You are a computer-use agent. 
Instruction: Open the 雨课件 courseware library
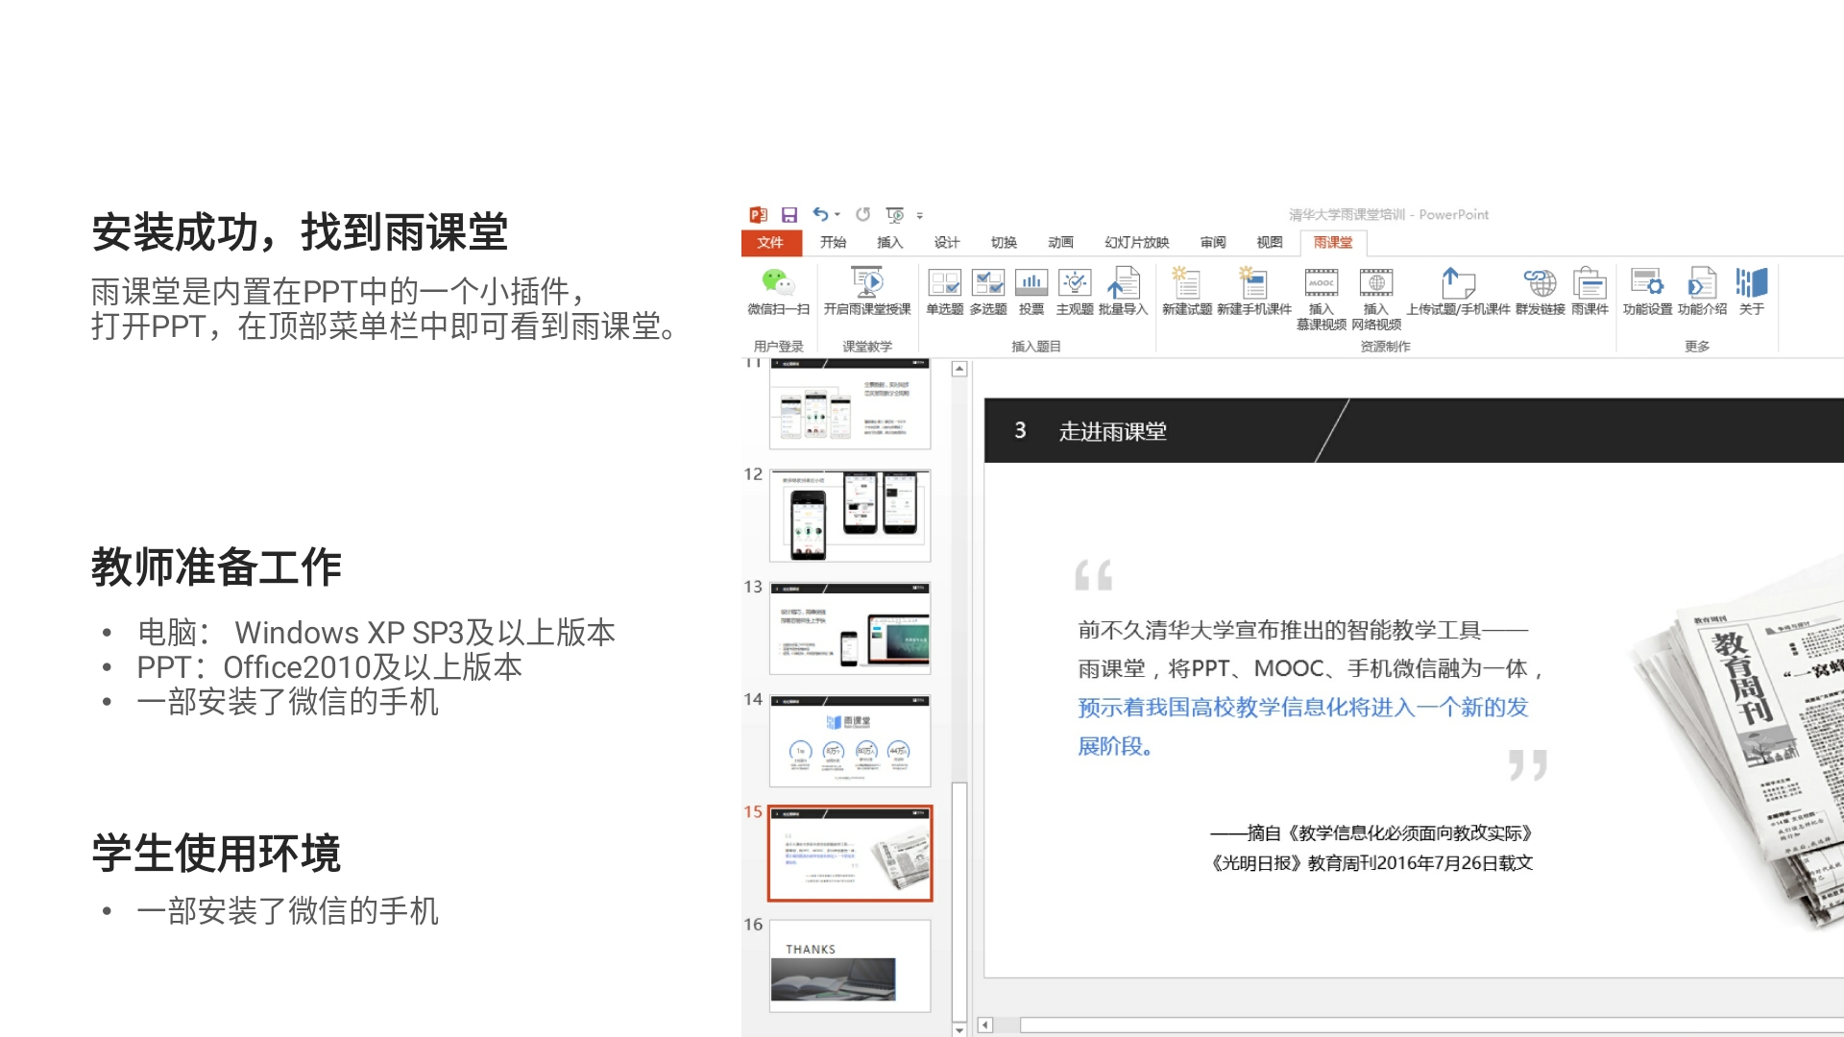click(1589, 291)
